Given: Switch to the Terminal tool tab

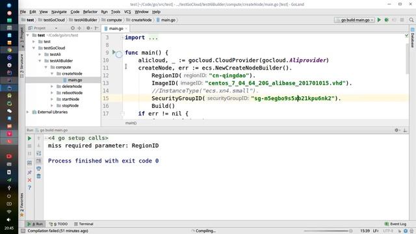Looking at the screenshot, I should point(84,224).
